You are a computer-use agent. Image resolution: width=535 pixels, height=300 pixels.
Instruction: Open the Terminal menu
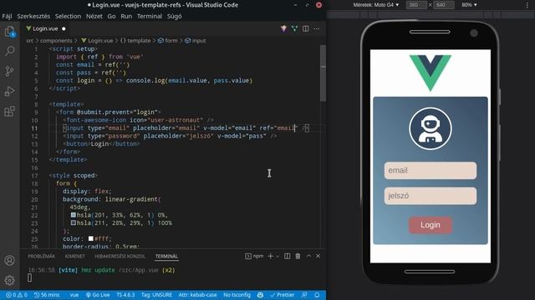pos(150,16)
